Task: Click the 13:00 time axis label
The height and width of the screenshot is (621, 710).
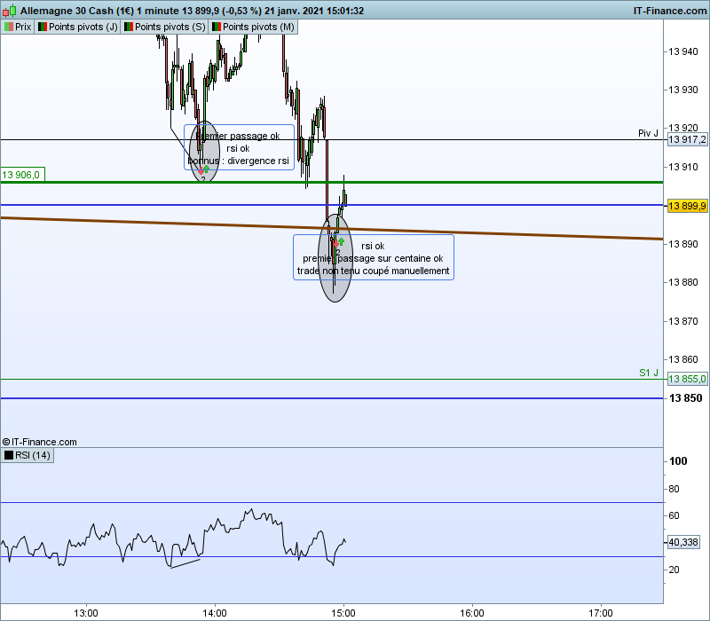Action: [x=86, y=613]
